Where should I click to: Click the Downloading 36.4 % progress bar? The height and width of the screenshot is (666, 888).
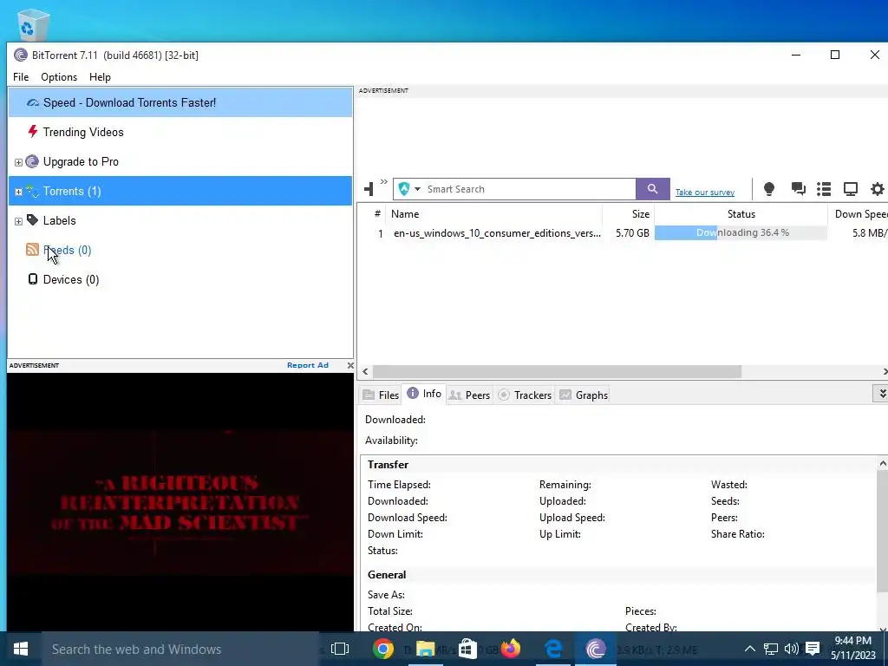point(741,232)
